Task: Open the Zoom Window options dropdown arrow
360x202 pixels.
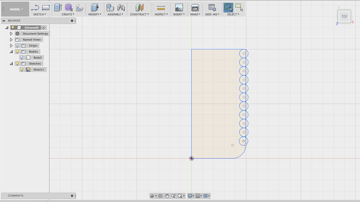Action: [184, 196]
